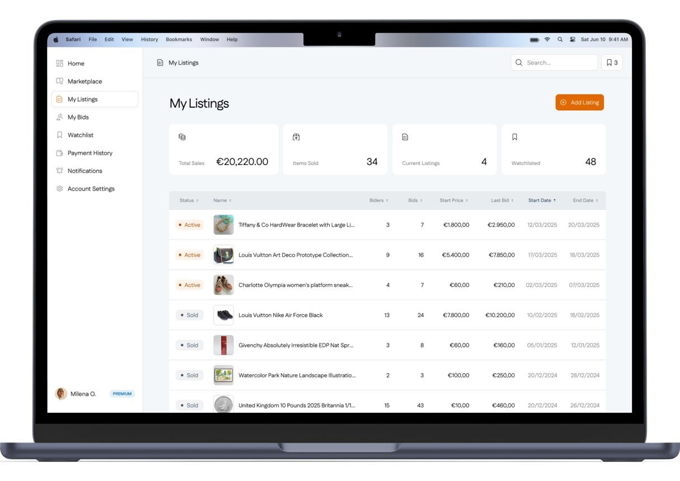Image resolution: width=680 pixels, height=481 pixels.
Task: Click last bid €10.200,00
Action: pyautogui.click(x=500, y=315)
